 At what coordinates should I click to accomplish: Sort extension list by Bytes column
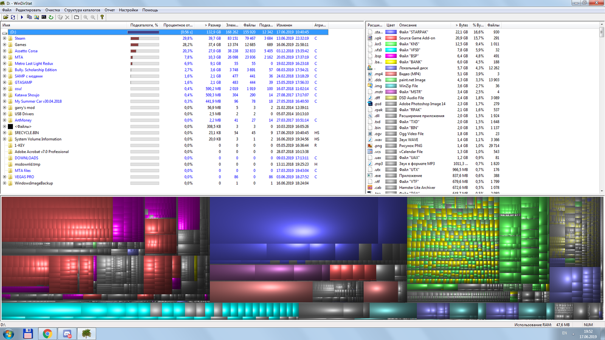click(x=460, y=25)
